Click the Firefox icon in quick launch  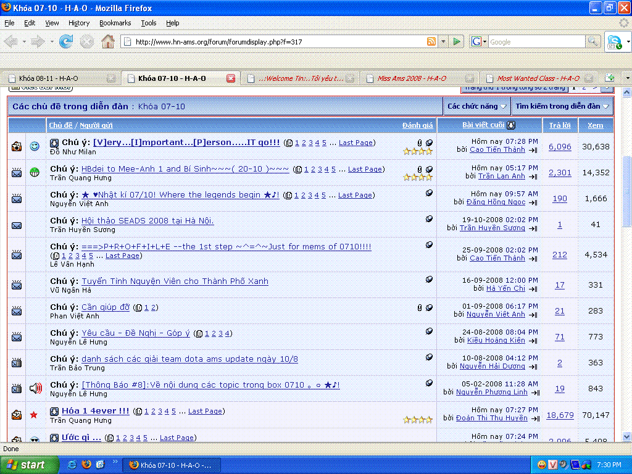pos(86,464)
